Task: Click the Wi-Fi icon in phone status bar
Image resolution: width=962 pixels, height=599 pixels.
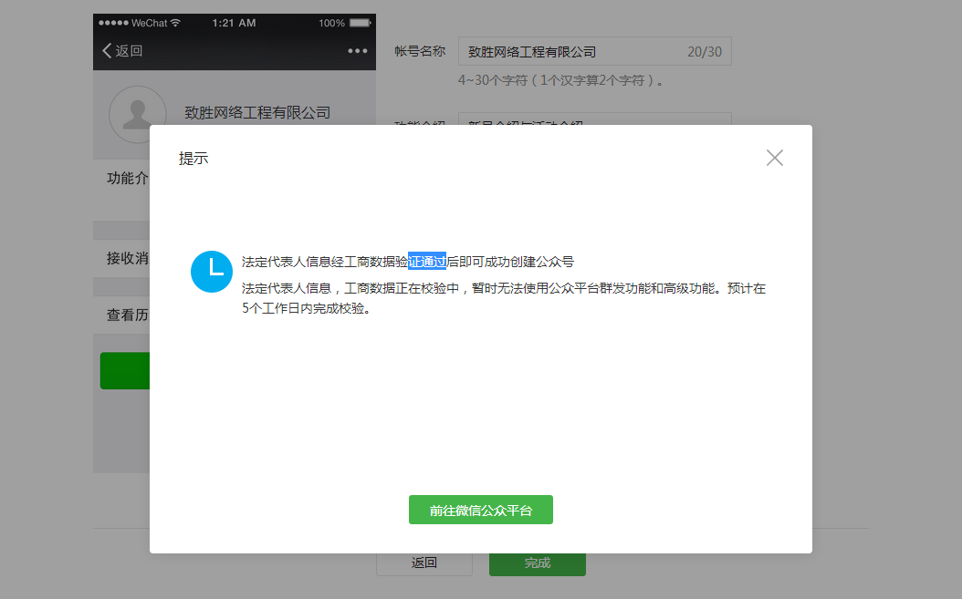Action: click(175, 23)
